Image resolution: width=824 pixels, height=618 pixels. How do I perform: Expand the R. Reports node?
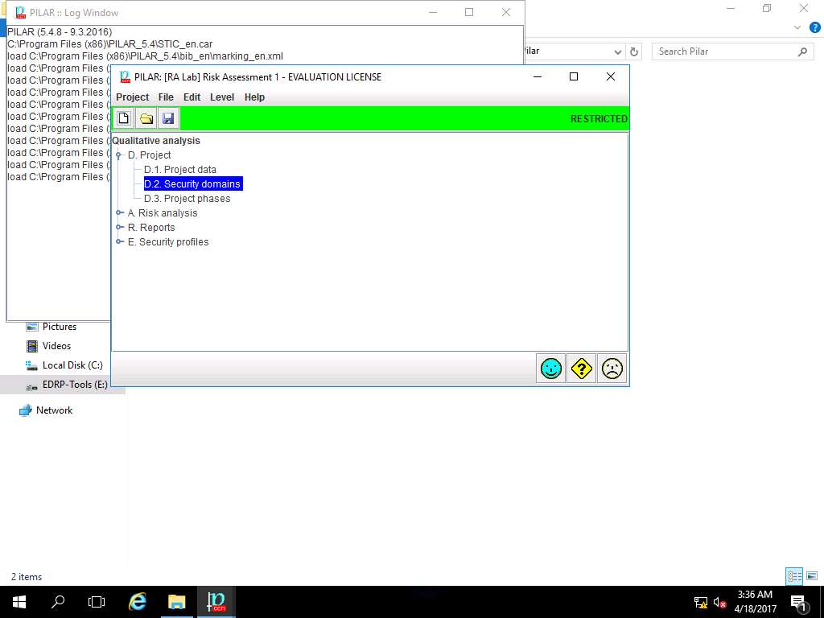click(119, 228)
